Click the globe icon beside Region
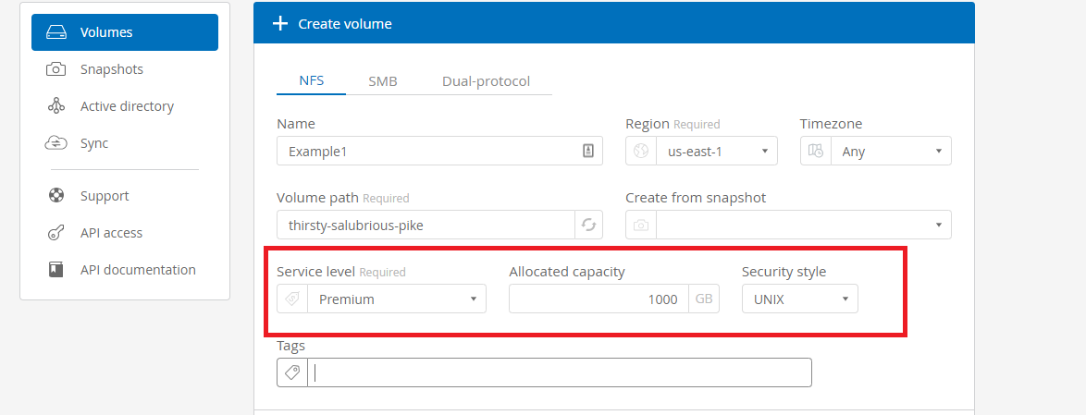The width and height of the screenshot is (1086, 415). pos(641,151)
